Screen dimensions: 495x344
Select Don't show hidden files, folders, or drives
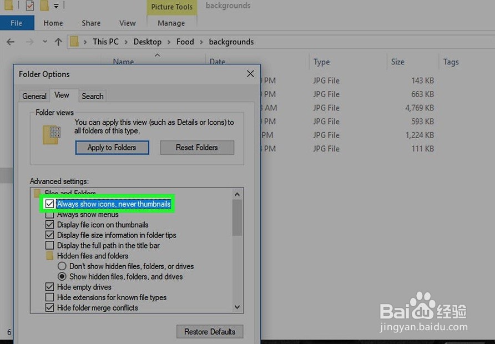coord(62,266)
